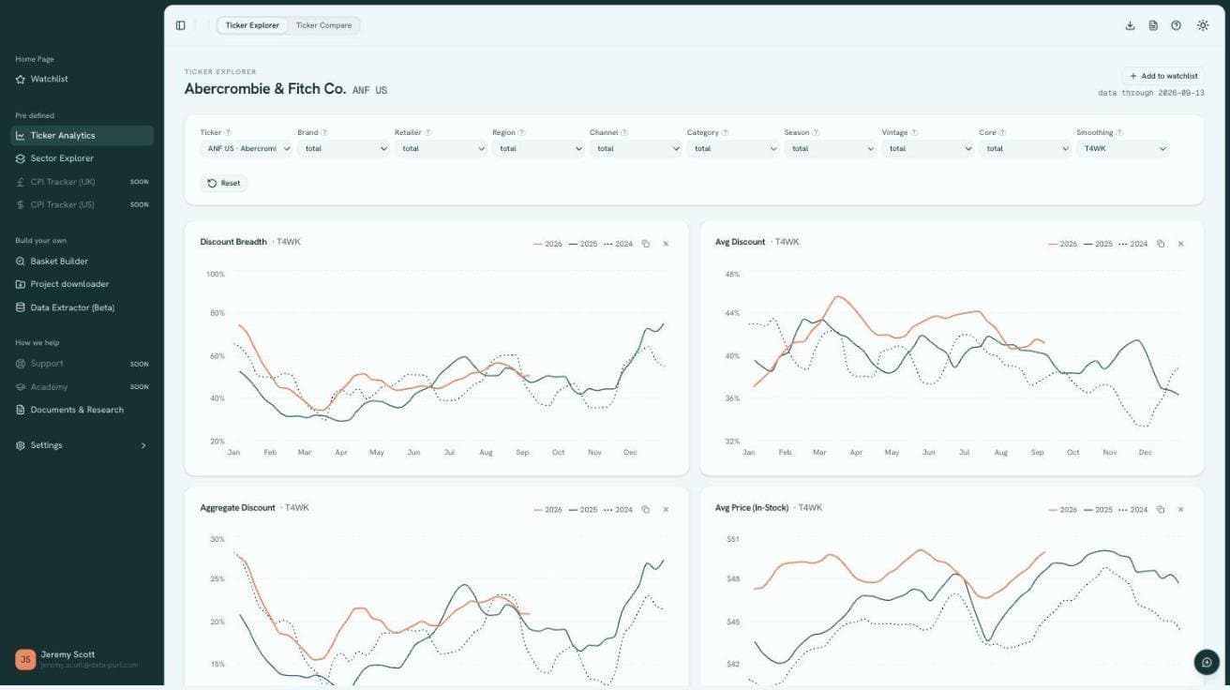Toggle the light/dark theme sun icon
This screenshot has height=690, width=1230.
point(1203,25)
